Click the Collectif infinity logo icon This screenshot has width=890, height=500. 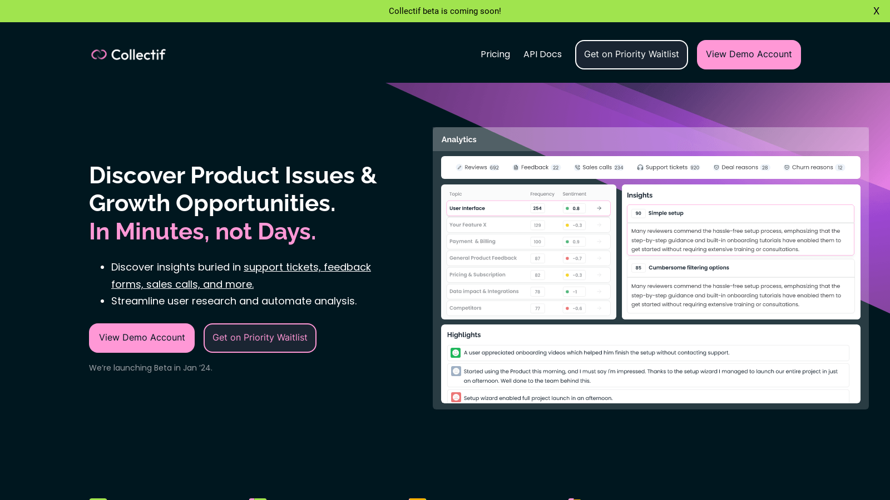coord(99,54)
